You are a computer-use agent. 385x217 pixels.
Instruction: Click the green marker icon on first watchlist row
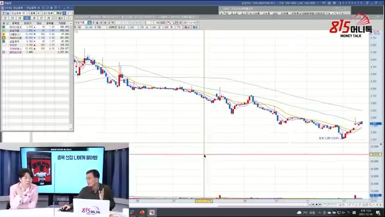(x=4, y=27)
